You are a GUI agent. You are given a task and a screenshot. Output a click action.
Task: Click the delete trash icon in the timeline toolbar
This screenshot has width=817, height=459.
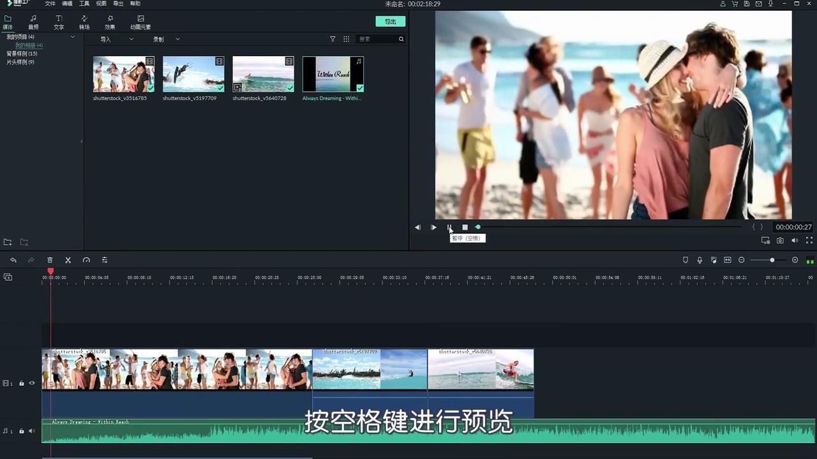pyautogui.click(x=50, y=260)
